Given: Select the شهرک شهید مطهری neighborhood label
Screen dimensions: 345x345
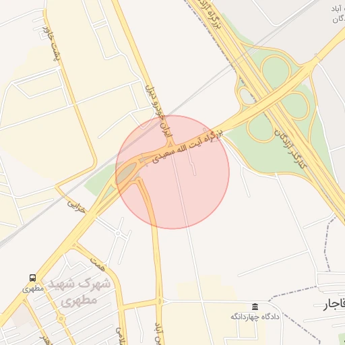Looking at the screenshot, I should coord(80,292).
